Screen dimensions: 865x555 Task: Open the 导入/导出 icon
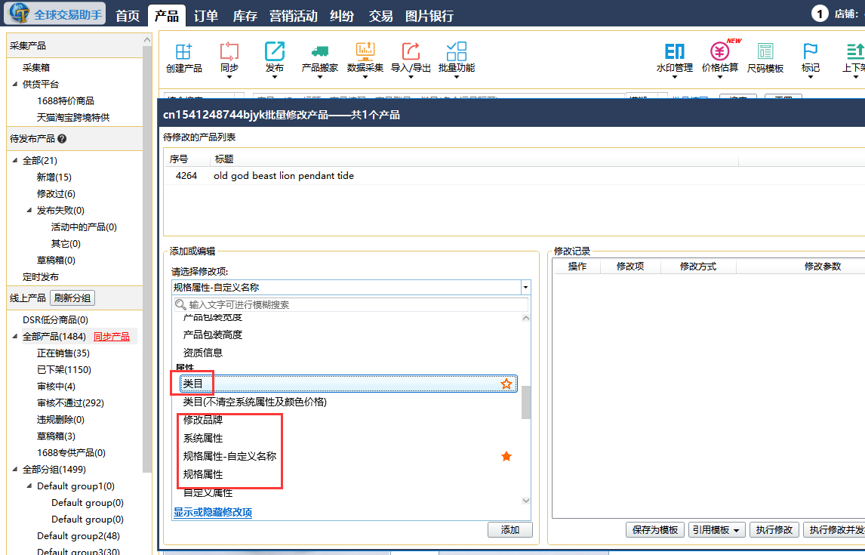(x=411, y=51)
